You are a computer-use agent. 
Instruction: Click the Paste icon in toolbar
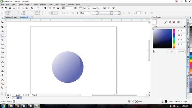tap(27, 8)
